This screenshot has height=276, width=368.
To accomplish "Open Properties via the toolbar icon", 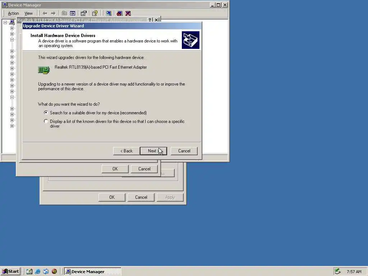I will tap(83, 13).
